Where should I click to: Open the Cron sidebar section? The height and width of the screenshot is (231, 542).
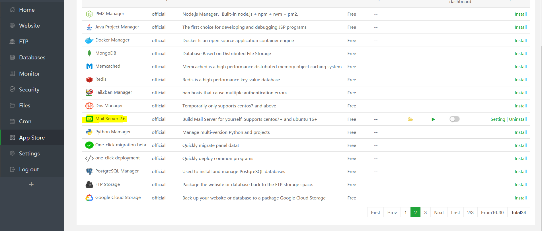(25, 121)
